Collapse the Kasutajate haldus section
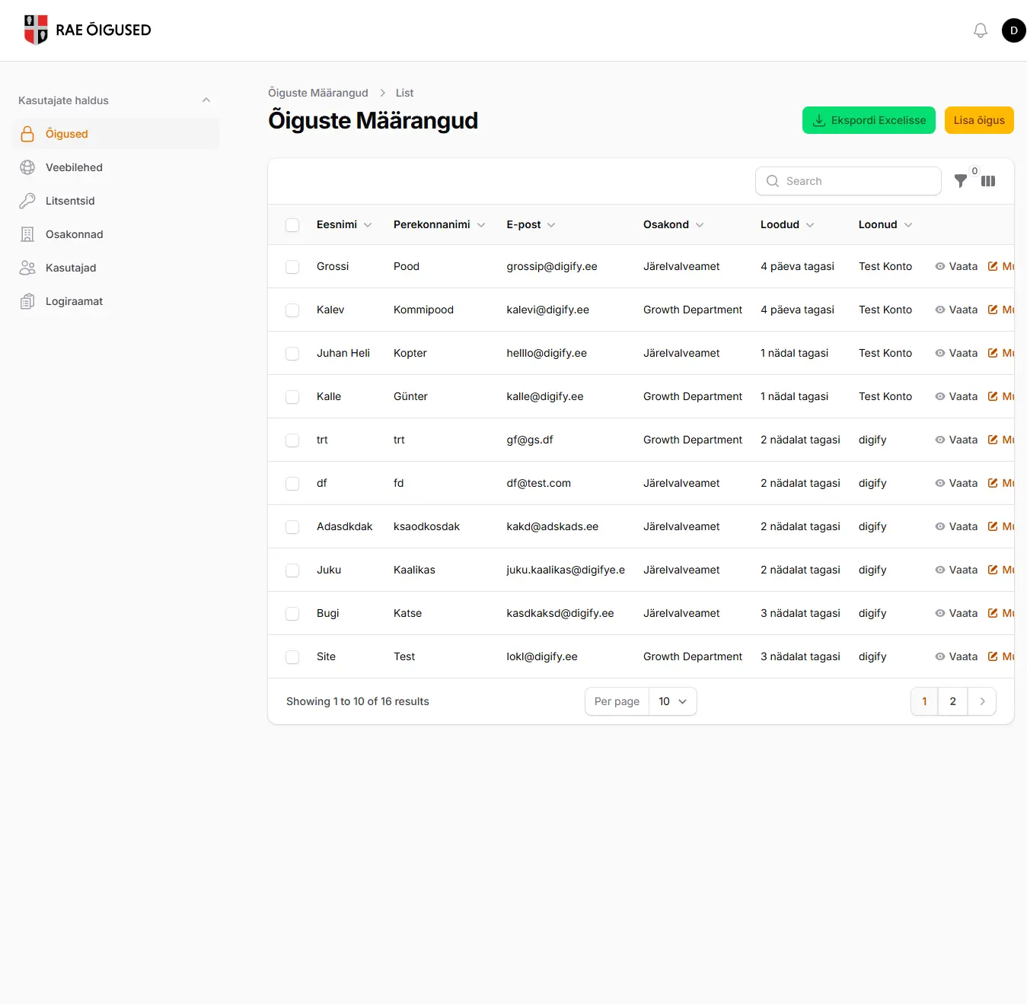 click(206, 100)
